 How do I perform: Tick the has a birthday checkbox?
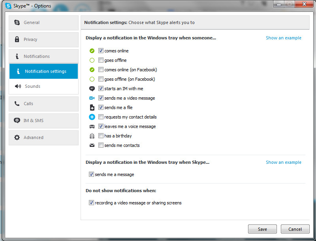(x=101, y=136)
